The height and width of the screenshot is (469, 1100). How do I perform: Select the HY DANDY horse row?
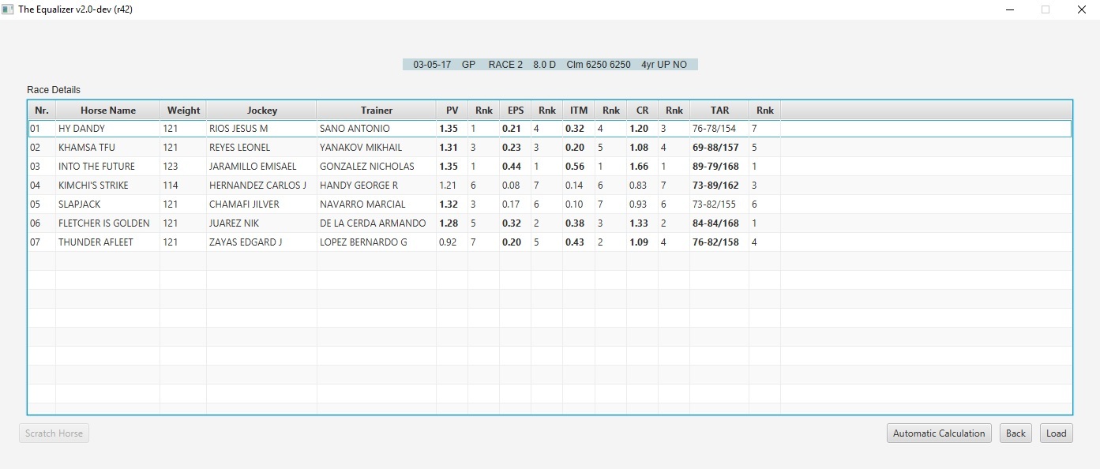point(550,128)
